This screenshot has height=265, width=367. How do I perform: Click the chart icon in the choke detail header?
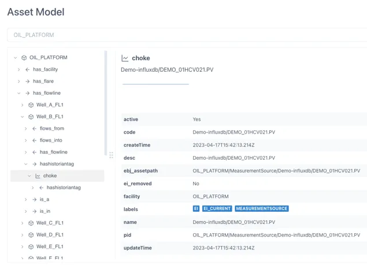125,58
